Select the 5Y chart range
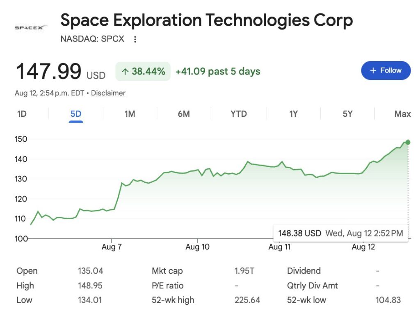Viewport: 420px width, 320px height. coord(348,114)
